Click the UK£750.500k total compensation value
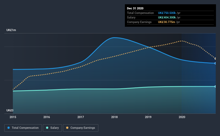The height and width of the screenshot is (136, 220). (167, 13)
